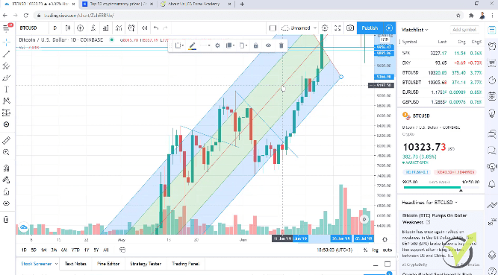Screen dimensions: 498x275
Task: Open the go to date calendar icon
Action: (122, 250)
